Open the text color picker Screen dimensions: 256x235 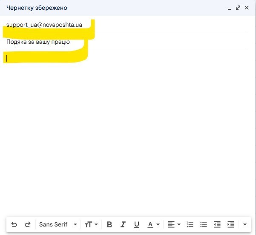pyautogui.click(x=153, y=224)
